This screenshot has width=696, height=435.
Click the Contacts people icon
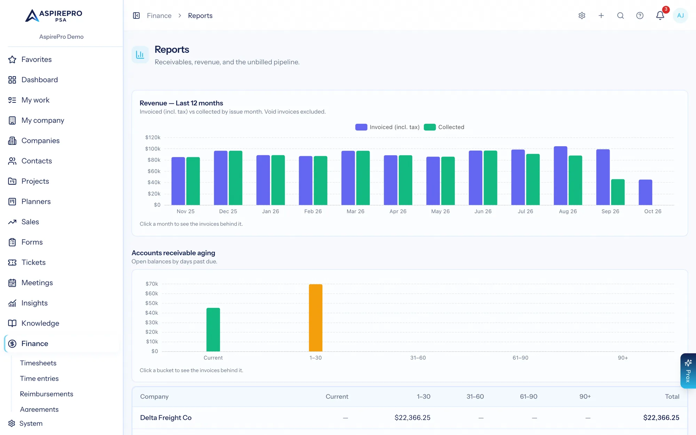(12, 161)
